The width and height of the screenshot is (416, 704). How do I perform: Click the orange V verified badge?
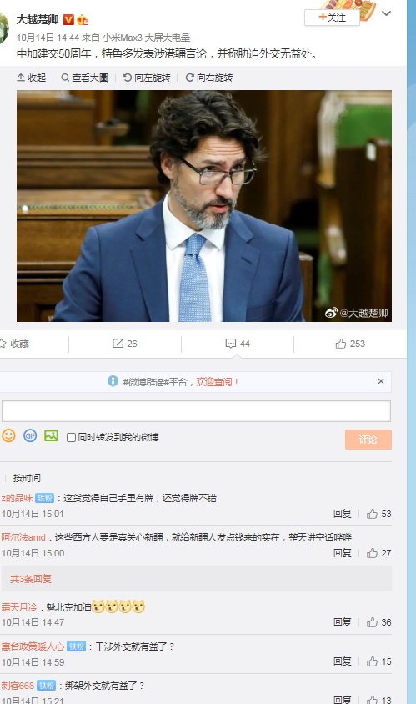point(68,20)
